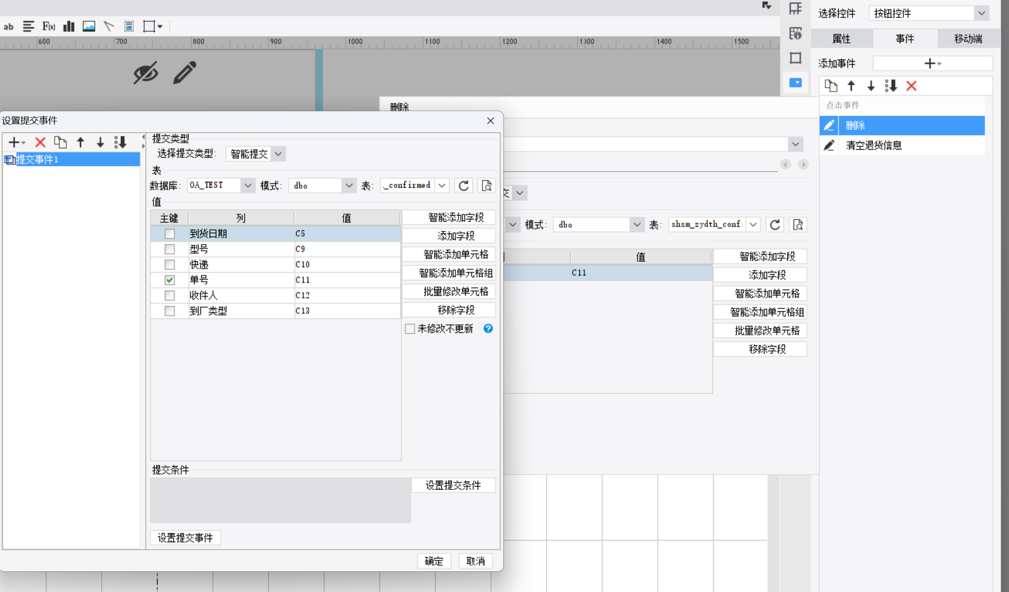The height and width of the screenshot is (592, 1009).
Task: Click 添加字段 button in dialog
Action: [x=448, y=236]
